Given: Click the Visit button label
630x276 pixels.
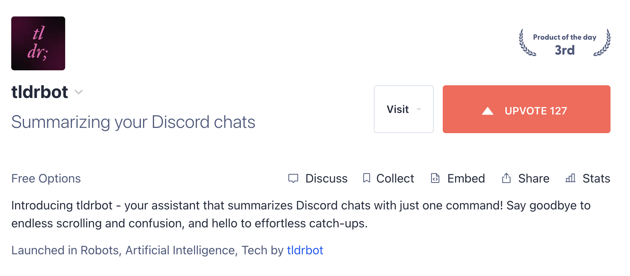Looking at the screenshot, I should click(x=397, y=109).
